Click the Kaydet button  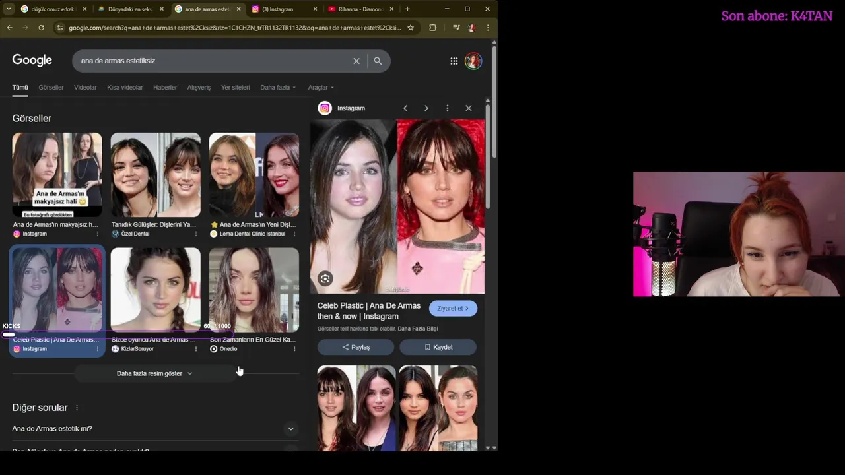(438, 347)
